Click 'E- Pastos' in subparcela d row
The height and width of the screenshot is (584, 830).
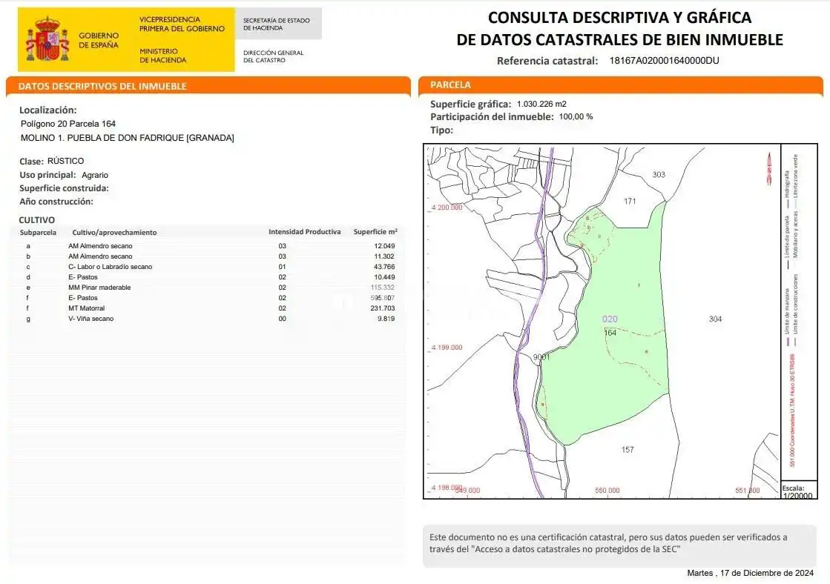[x=82, y=277]
